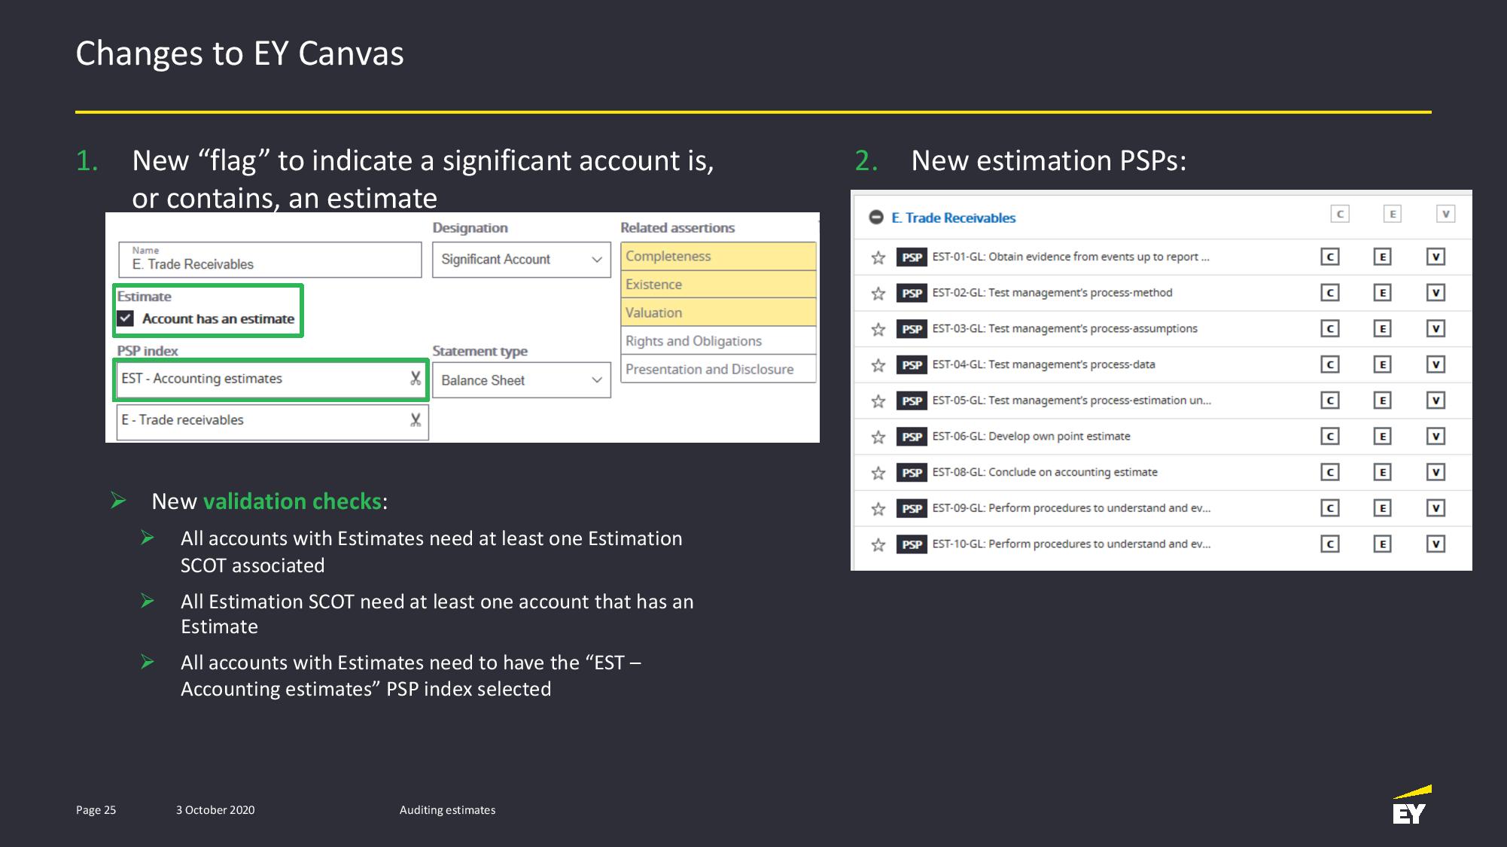Click the EY logo
1507x847 pixels.
[x=1411, y=805]
